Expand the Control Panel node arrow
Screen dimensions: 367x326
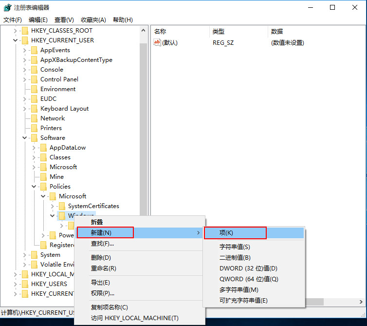pos(24,79)
